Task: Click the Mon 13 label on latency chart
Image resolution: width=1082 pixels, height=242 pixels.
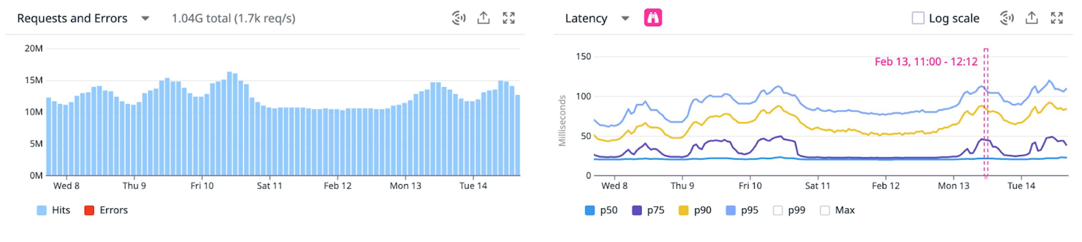Action: 953,186
